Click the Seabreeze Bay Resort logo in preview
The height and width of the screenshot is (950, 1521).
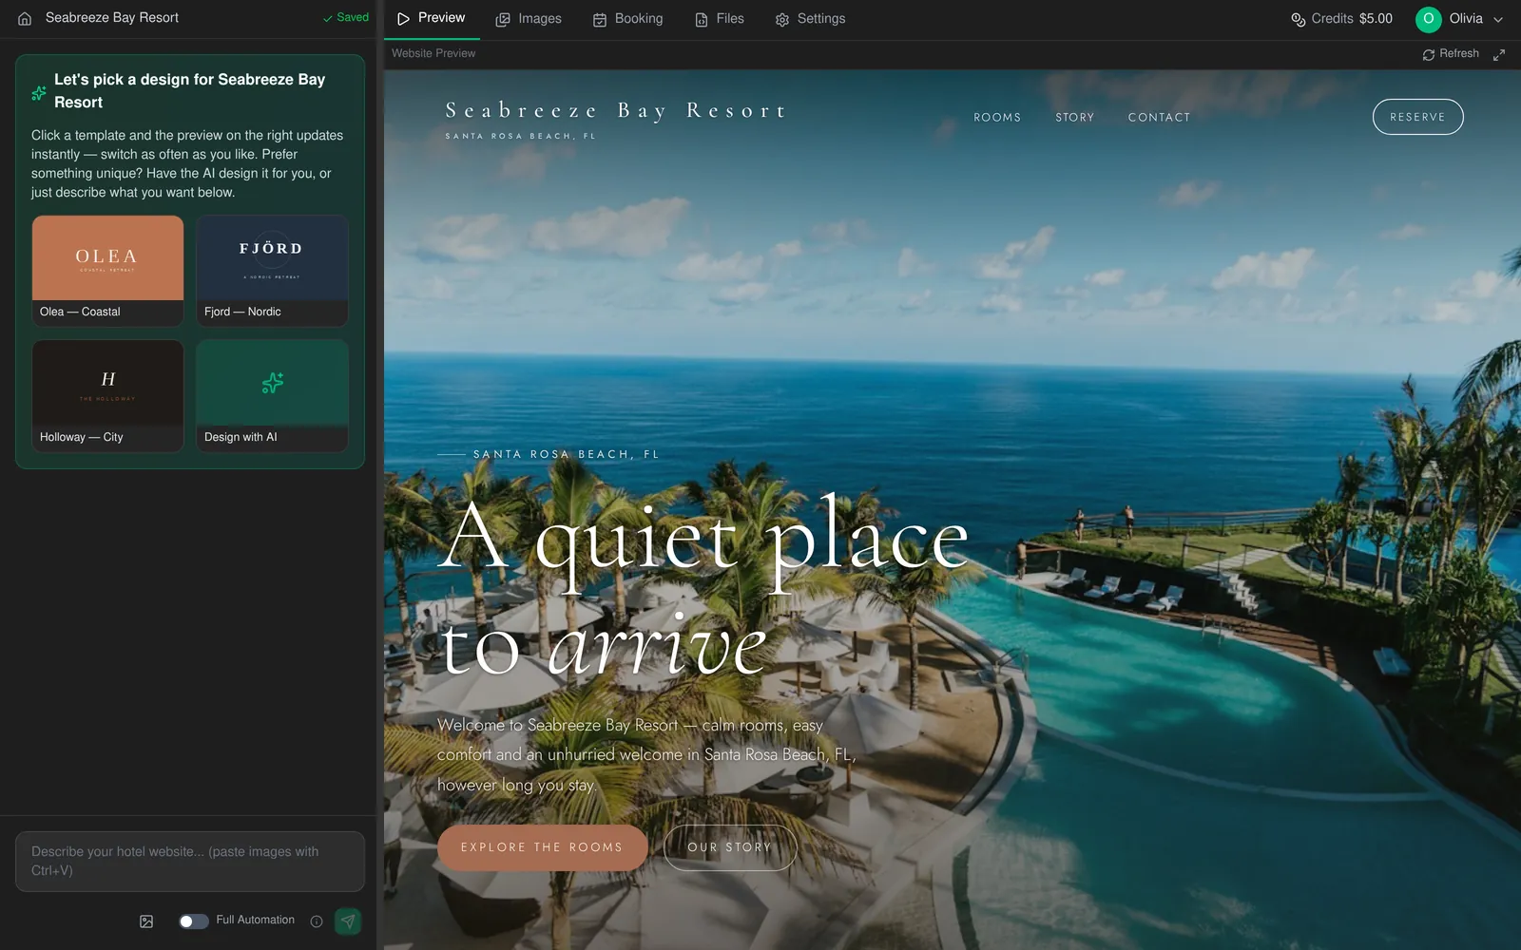[616, 120]
